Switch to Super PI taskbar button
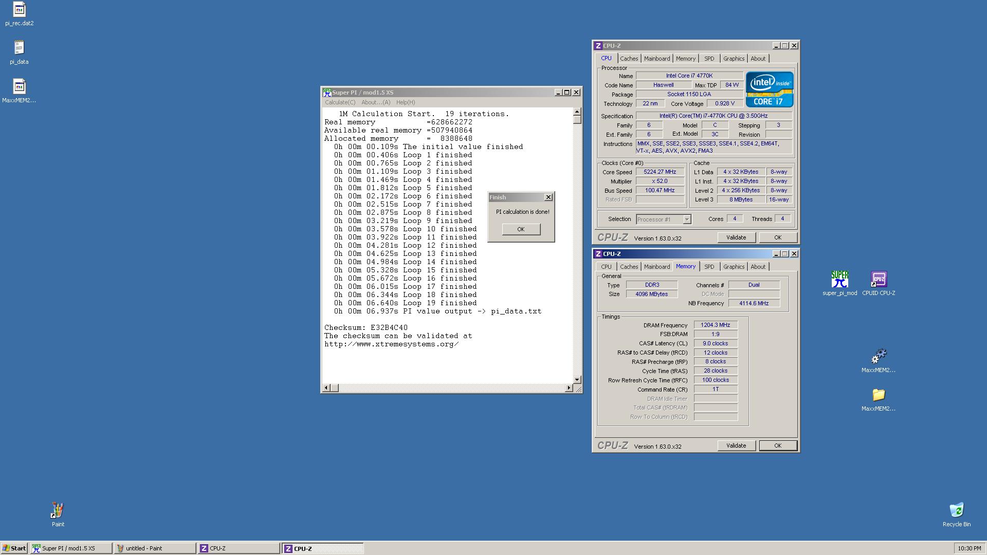This screenshot has height=555, width=987. [x=71, y=548]
